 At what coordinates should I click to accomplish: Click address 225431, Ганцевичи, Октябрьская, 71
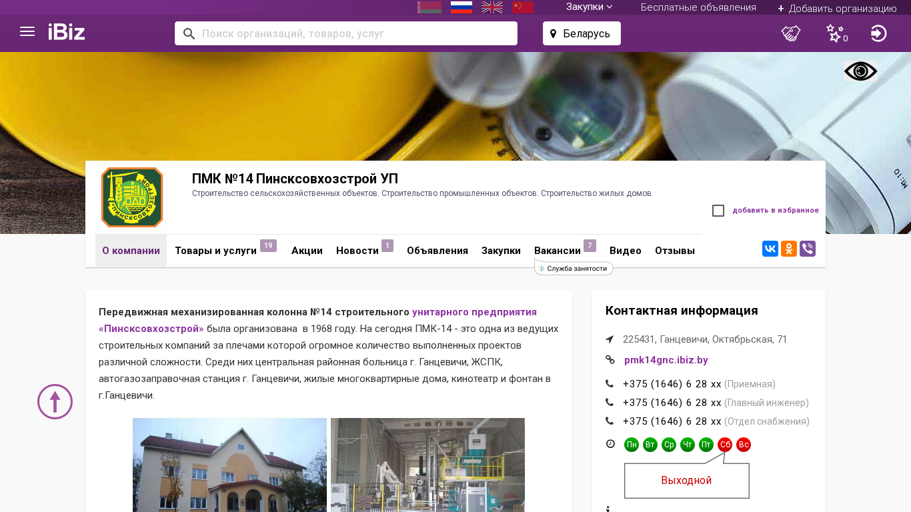(705, 339)
